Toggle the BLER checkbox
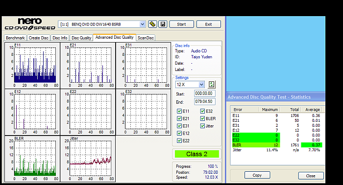343x185 pixels. [202, 118]
